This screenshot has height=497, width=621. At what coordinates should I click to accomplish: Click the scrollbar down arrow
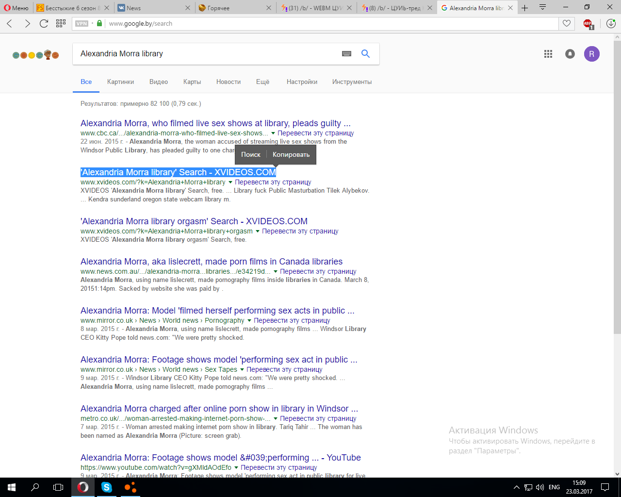coord(617,474)
